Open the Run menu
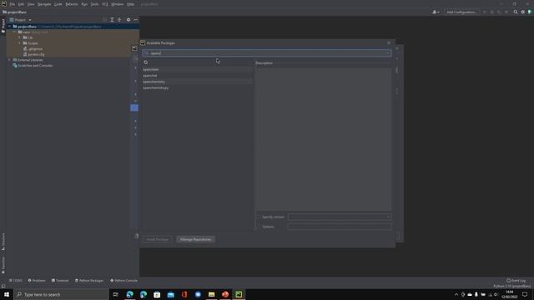Viewport: 534px width, 300px height. [84, 4]
